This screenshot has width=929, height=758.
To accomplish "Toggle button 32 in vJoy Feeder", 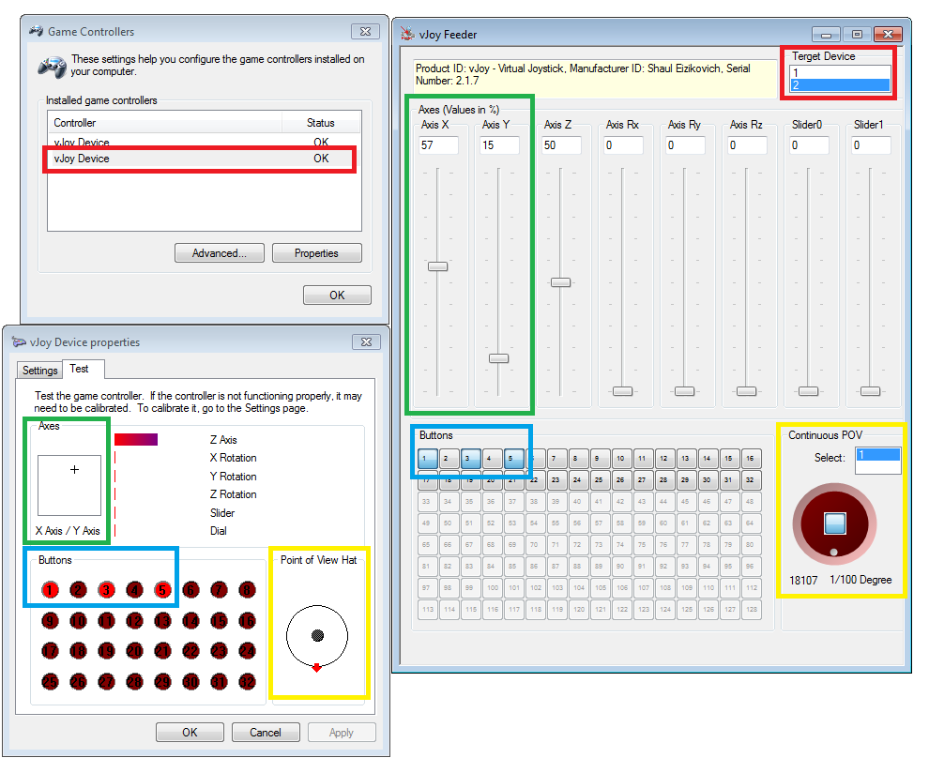I will 752,479.
